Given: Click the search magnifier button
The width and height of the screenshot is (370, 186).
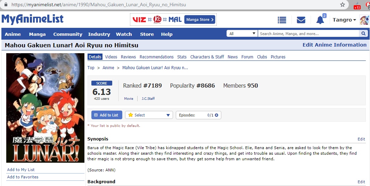Looking at the screenshot, I should point(363,34).
